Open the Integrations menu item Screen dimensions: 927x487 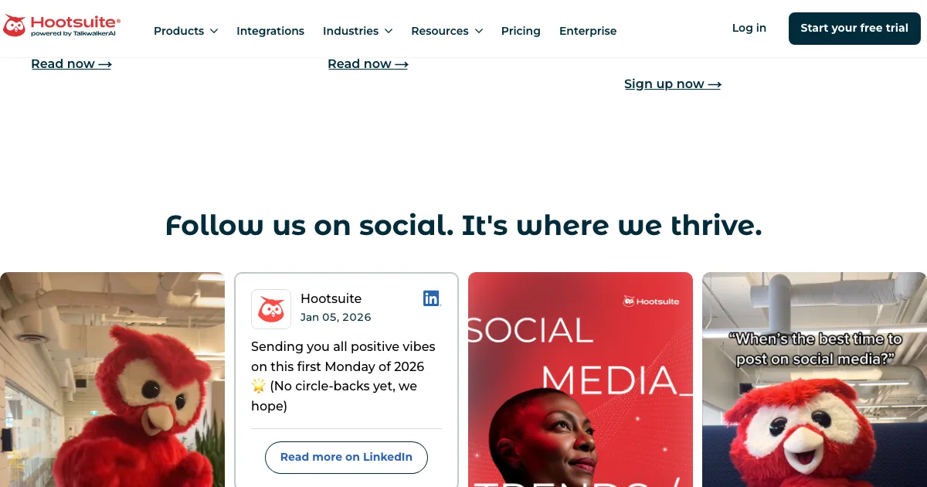tap(270, 31)
